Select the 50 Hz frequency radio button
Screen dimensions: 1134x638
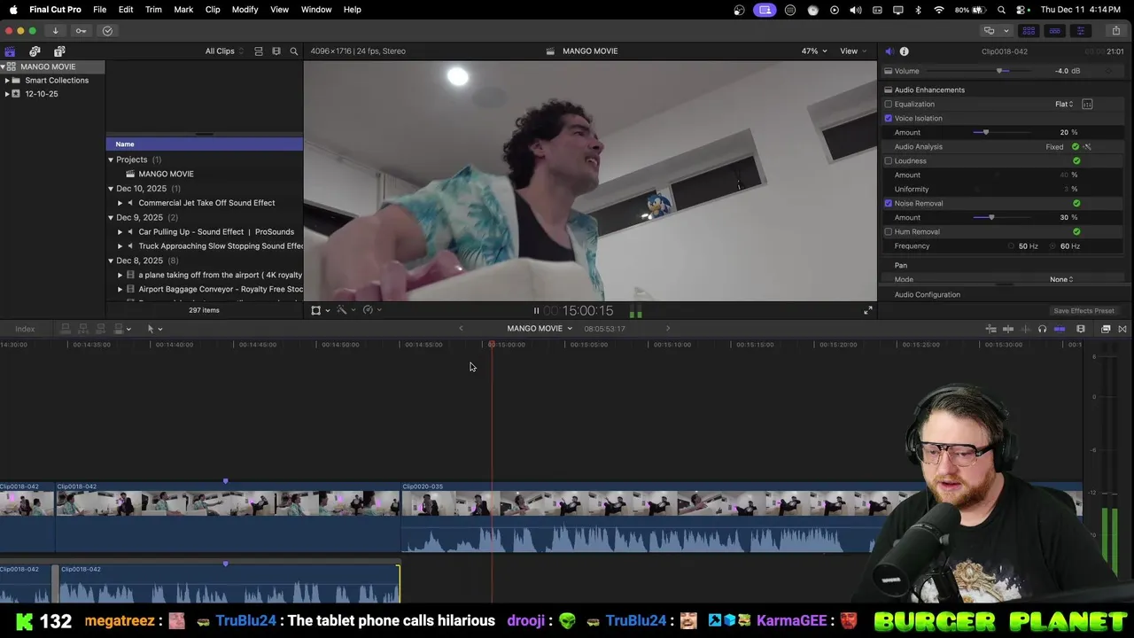coord(1011,246)
